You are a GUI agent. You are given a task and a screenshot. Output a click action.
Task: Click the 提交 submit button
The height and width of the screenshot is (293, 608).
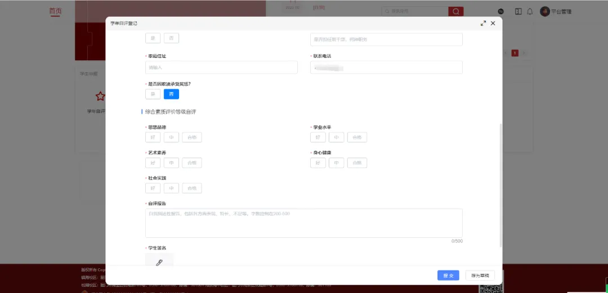[x=448, y=276]
